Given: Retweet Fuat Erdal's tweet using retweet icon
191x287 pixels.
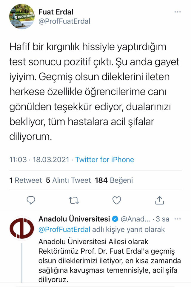Looking at the screenshot, I should (x=73, y=201).
